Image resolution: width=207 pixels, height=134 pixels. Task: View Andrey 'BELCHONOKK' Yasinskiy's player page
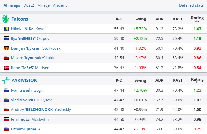[x=41, y=110]
